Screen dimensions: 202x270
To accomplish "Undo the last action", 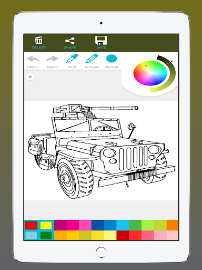I will [x=33, y=59].
